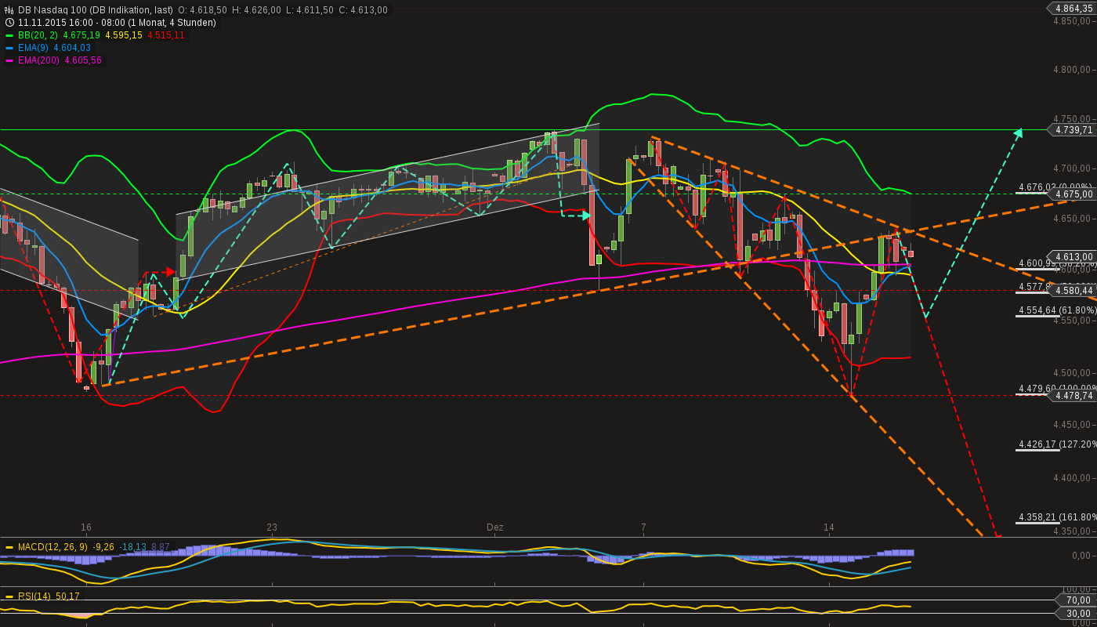This screenshot has width=1097, height=627.
Task: Click the yellow RSI(14) legend color marker
Action: 9,596
